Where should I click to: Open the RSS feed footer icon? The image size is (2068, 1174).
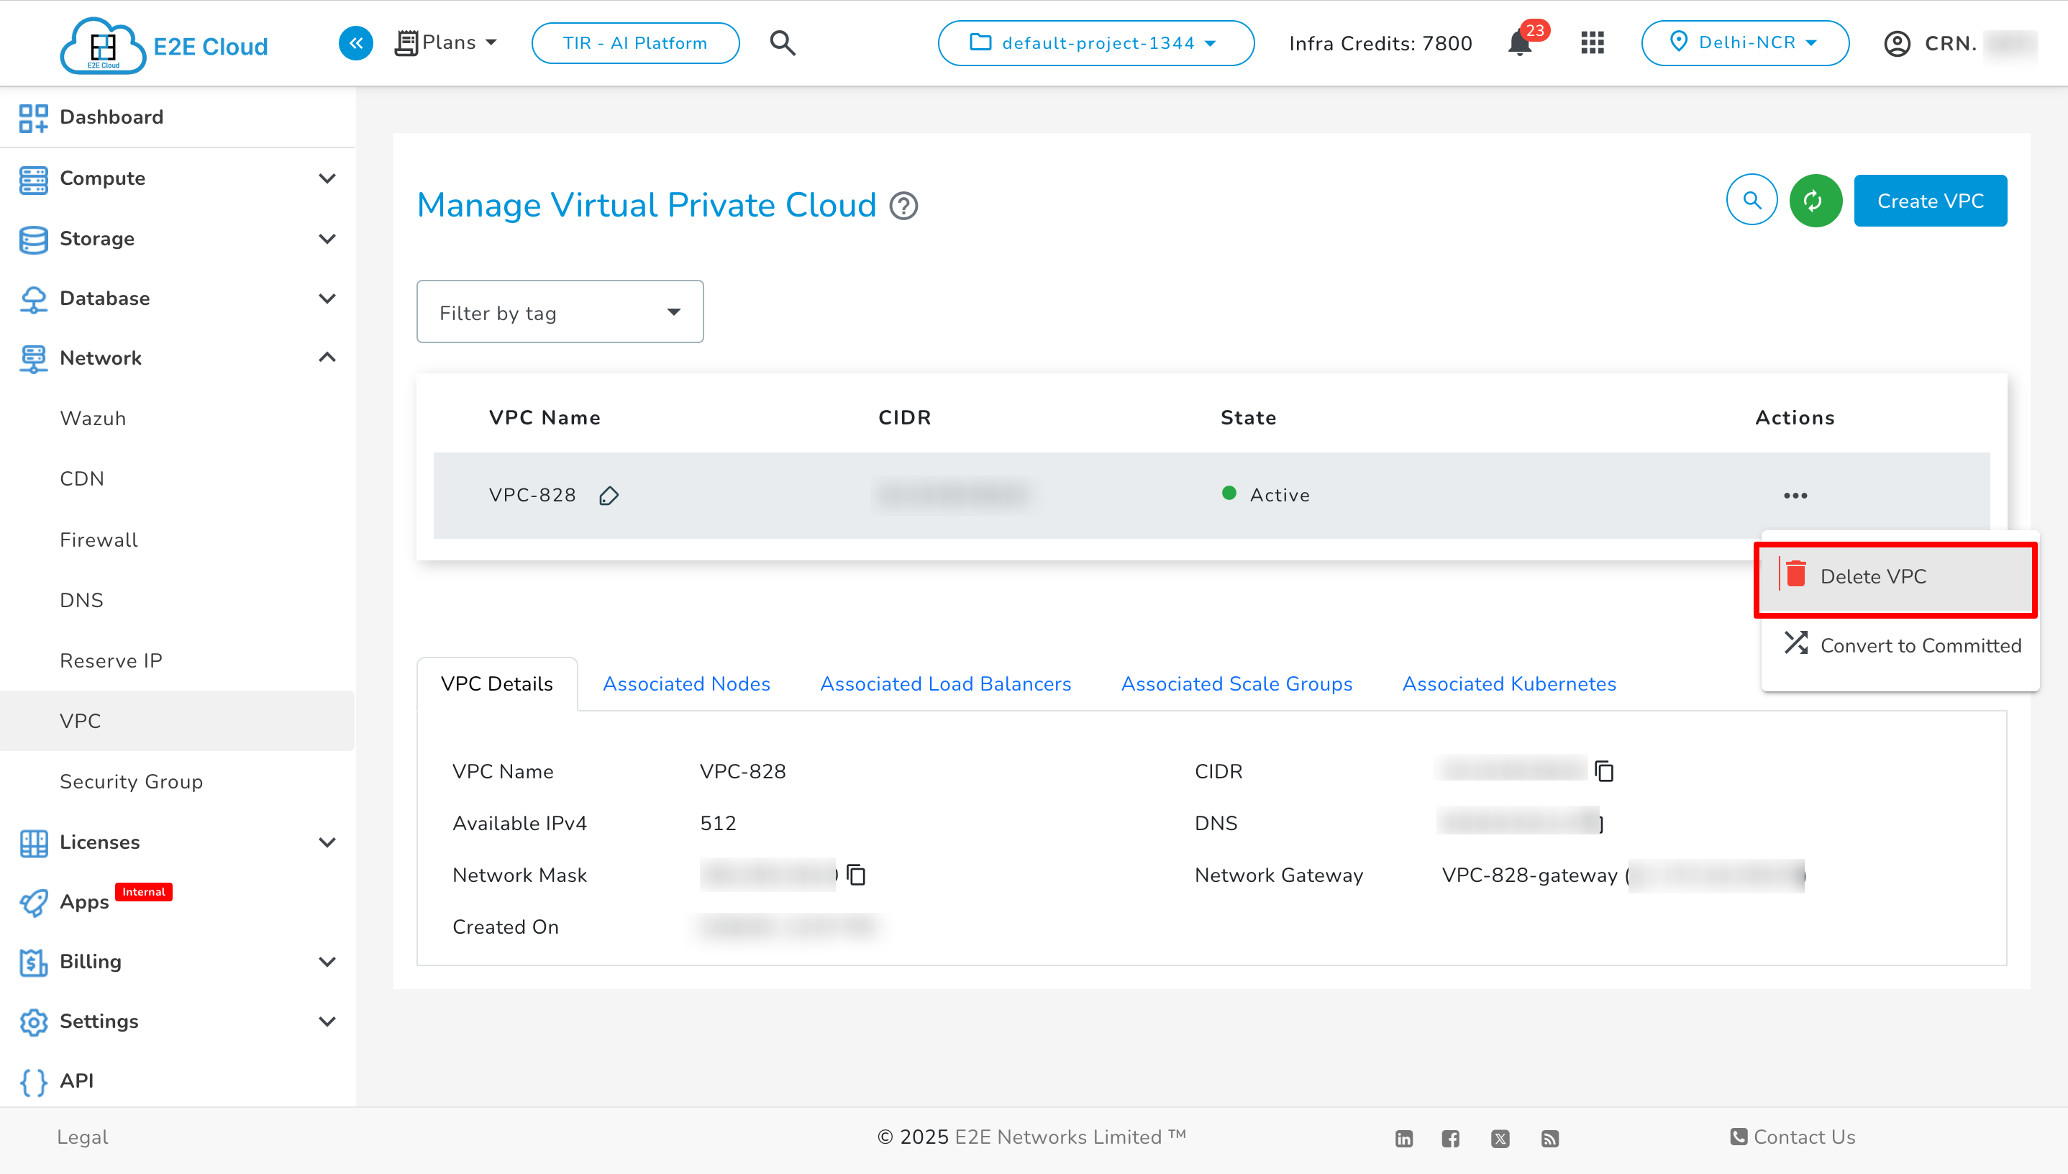pos(1549,1139)
